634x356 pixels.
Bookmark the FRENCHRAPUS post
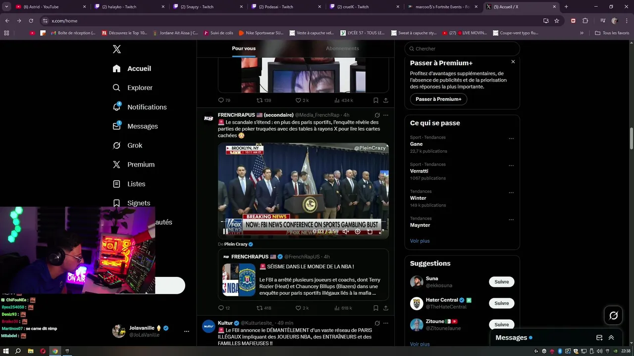point(376,308)
